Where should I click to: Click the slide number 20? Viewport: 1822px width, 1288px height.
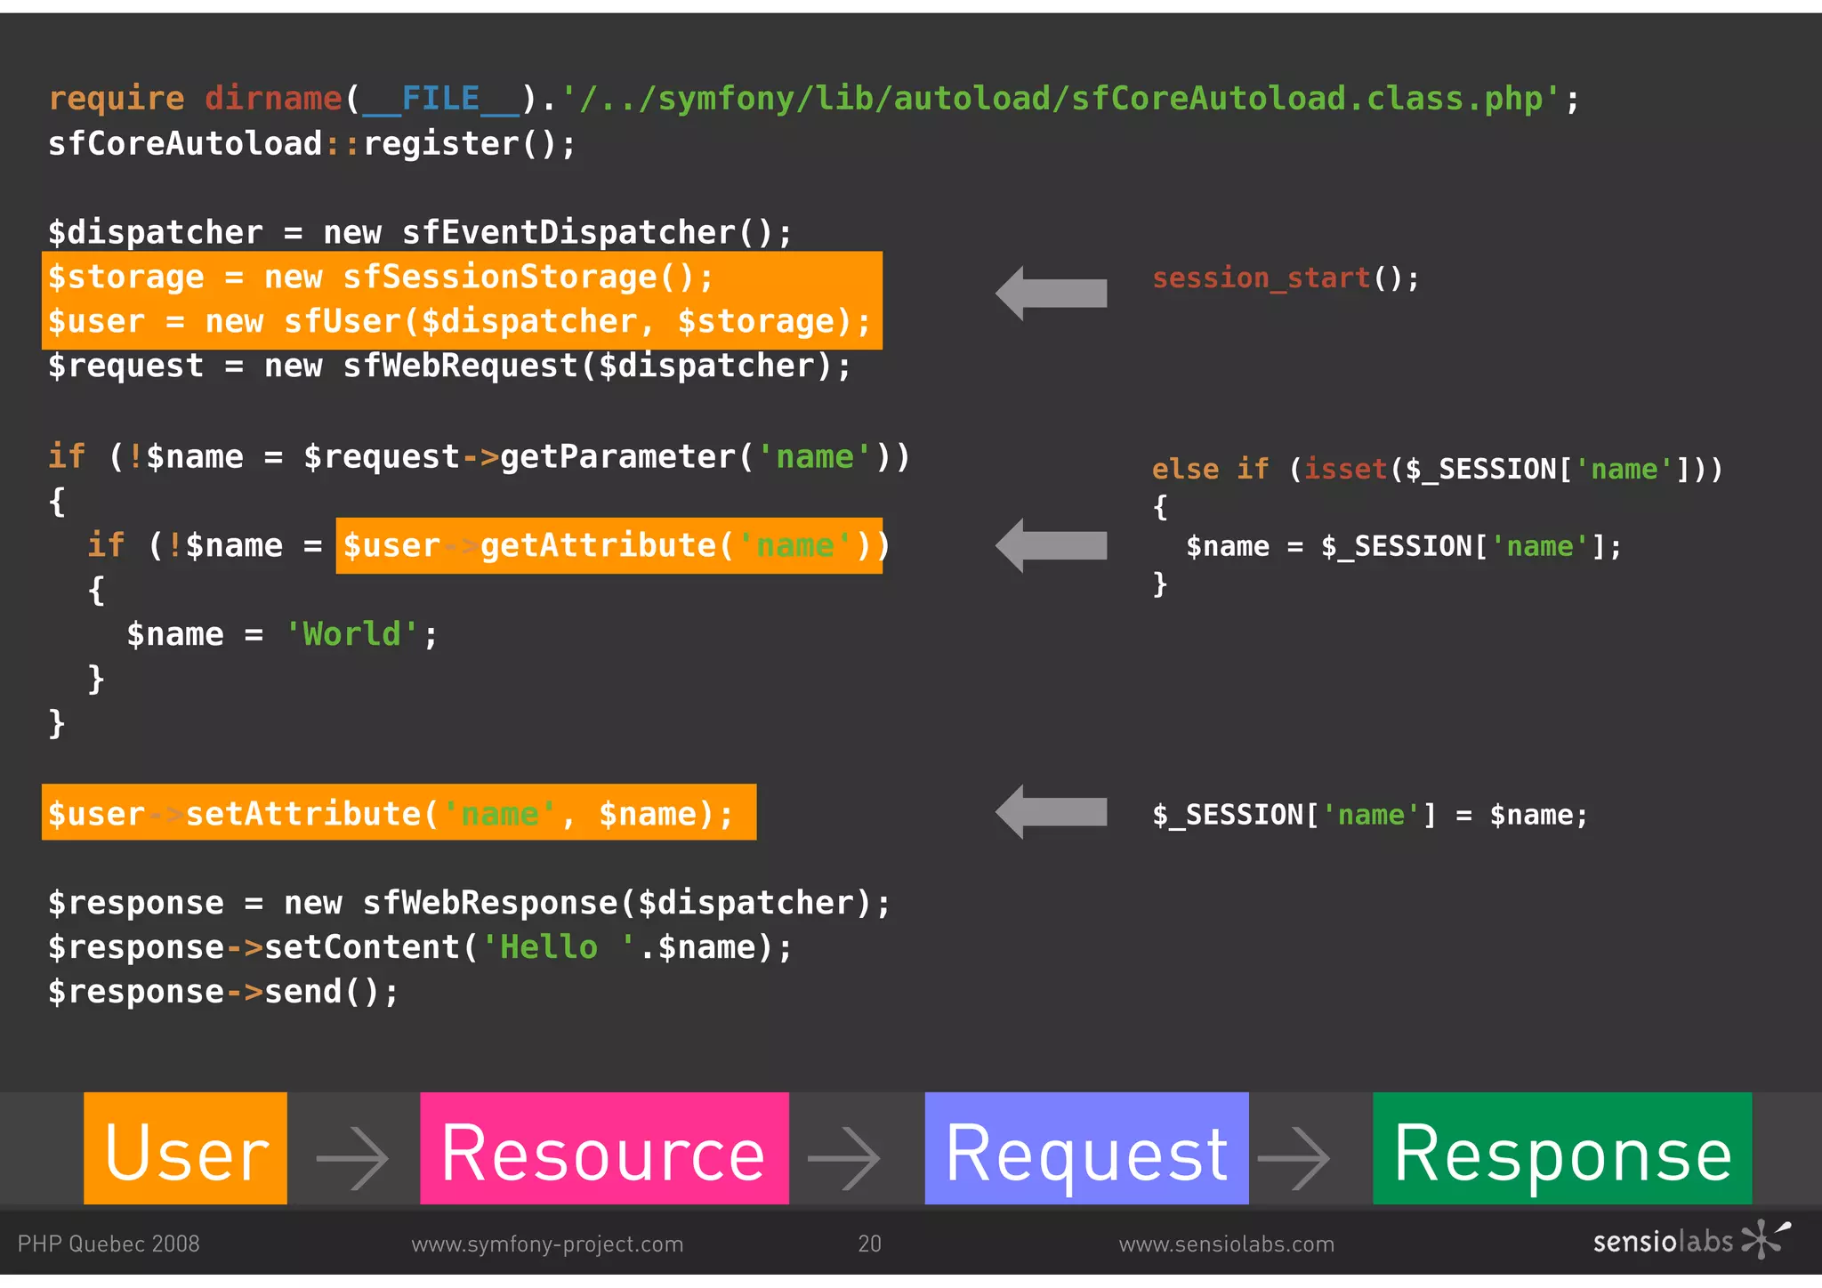869,1244
